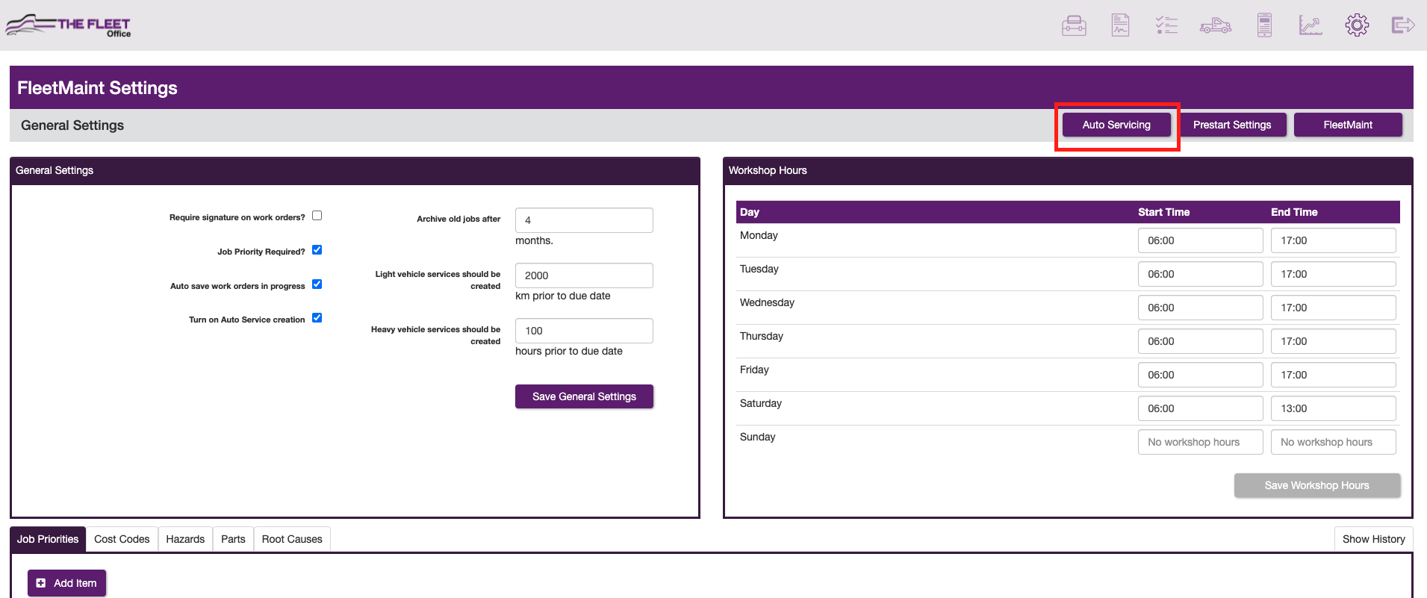Click Tuesday start time field
The width and height of the screenshot is (1427, 598).
pyautogui.click(x=1200, y=274)
